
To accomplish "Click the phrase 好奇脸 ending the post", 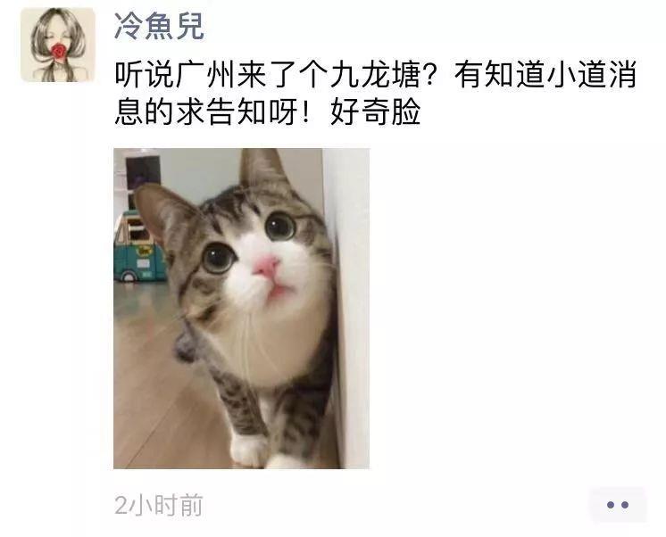I will click(375, 112).
